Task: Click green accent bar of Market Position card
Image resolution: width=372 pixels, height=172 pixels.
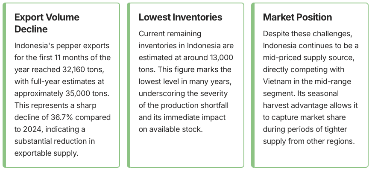Action: click(x=253, y=85)
